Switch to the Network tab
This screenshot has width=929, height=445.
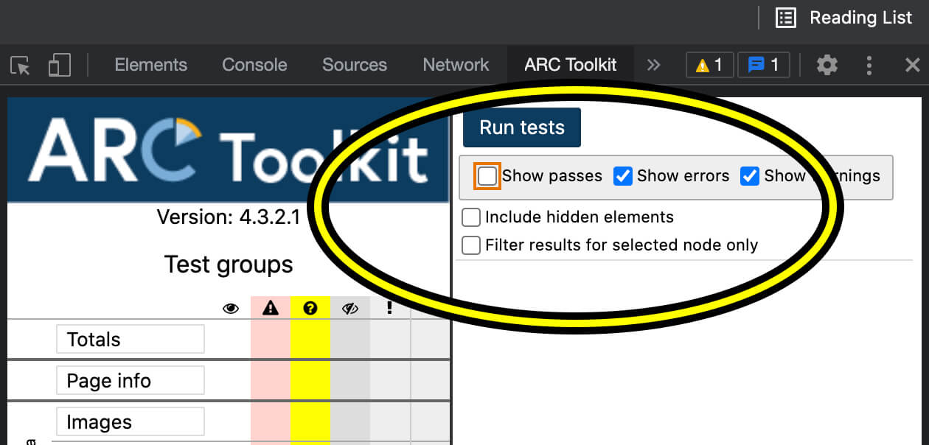pos(456,65)
